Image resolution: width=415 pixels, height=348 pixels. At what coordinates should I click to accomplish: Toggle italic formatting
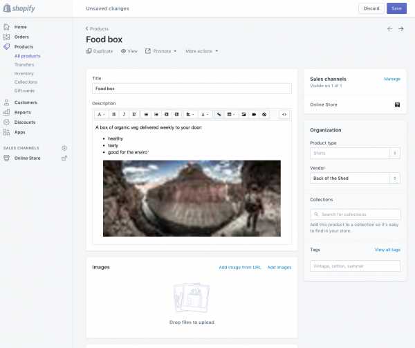tap(124, 114)
